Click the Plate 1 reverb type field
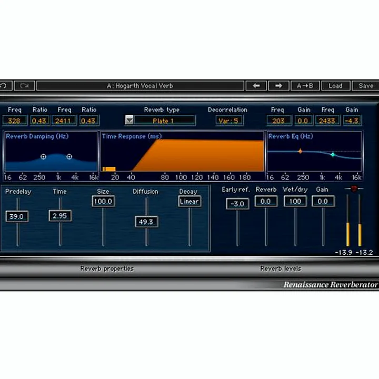 point(164,121)
